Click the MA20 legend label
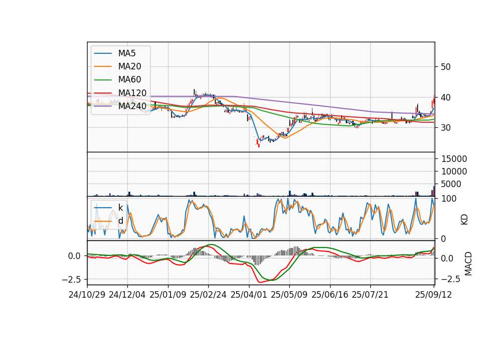Viewport: 483px width, 347px height. [130, 66]
